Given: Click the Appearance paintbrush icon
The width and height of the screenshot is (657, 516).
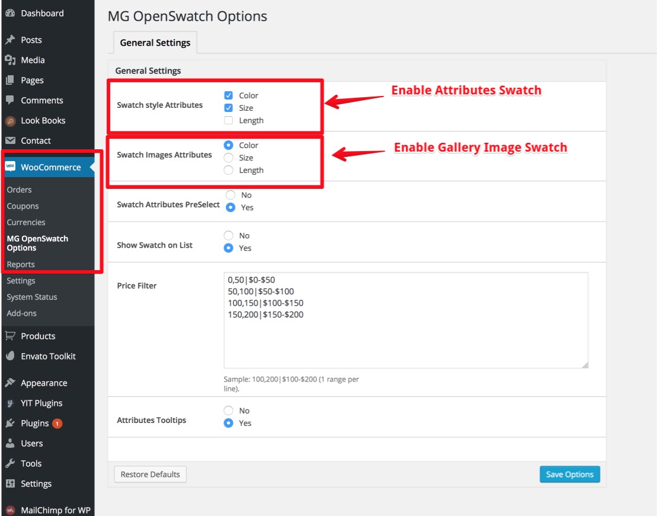Looking at the screenshot, I should pos(10,383).
